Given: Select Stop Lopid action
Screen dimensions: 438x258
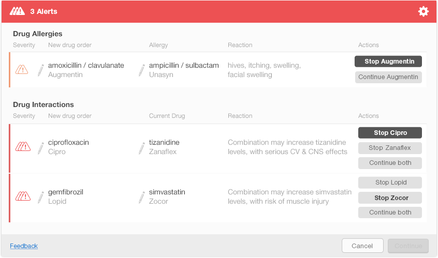Looking at the screenshot, I should (390, 183).
